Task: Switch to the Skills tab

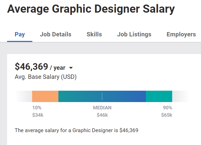Action: (x=94, y=34)
